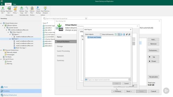Screen dimensions: 173x97
Task: Collapse the Virtual Infrastructure tree node
Action: (1, 23)
